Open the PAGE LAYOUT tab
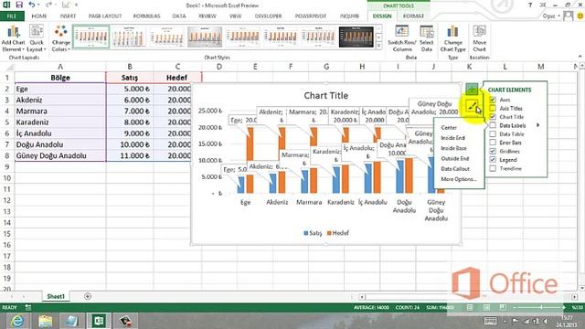The height and width of the screenshot is (329, 585). (105, 16)
